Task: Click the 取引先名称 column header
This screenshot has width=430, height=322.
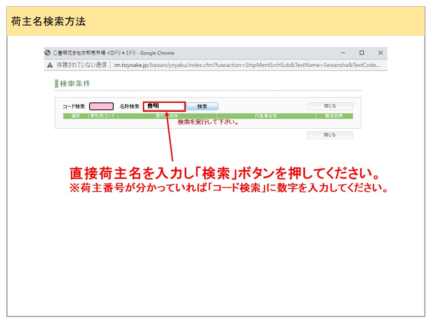Action: tap(167, 116)
